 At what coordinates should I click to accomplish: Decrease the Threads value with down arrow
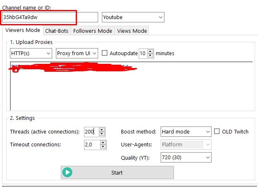pos(102,134)
